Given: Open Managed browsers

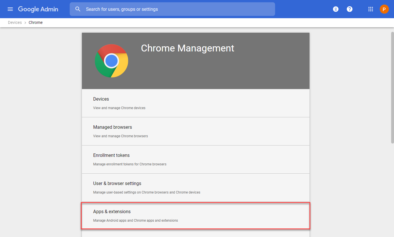Looking at the screenshot, I should 196,131.
